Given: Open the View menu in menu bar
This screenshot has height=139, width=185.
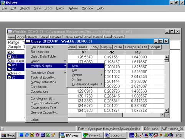Looking at the screenshot, I should 37,8.
